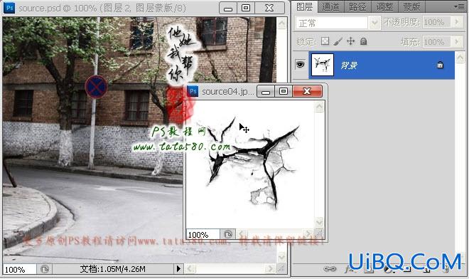Close the source.psd window

269,9
